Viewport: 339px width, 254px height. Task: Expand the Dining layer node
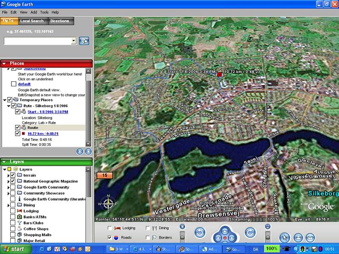coord(8,205)
